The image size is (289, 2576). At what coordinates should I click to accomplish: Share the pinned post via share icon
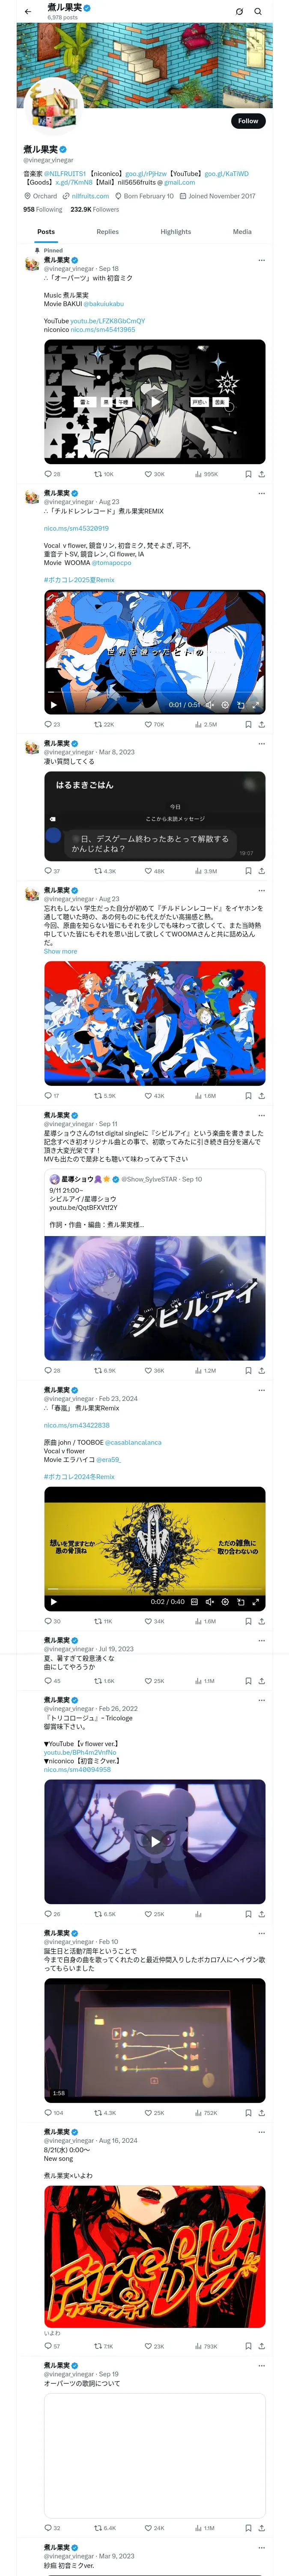click(261, 474)
